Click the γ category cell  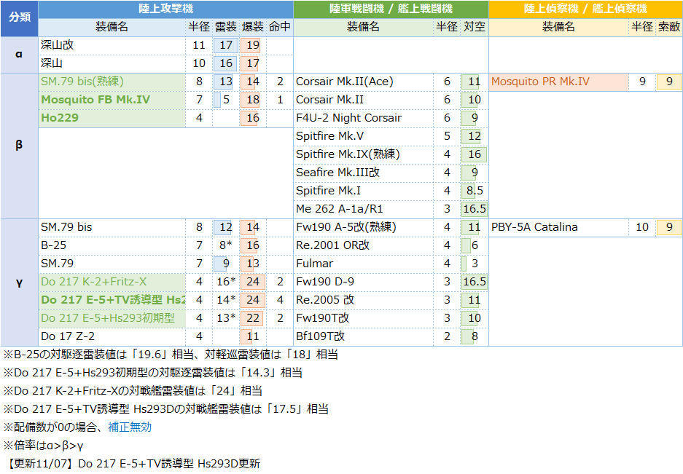pyautogui.click(x=19, y=282)
